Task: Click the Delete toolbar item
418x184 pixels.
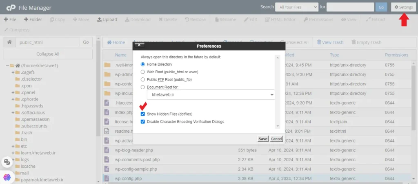Action: coord(168,20)
